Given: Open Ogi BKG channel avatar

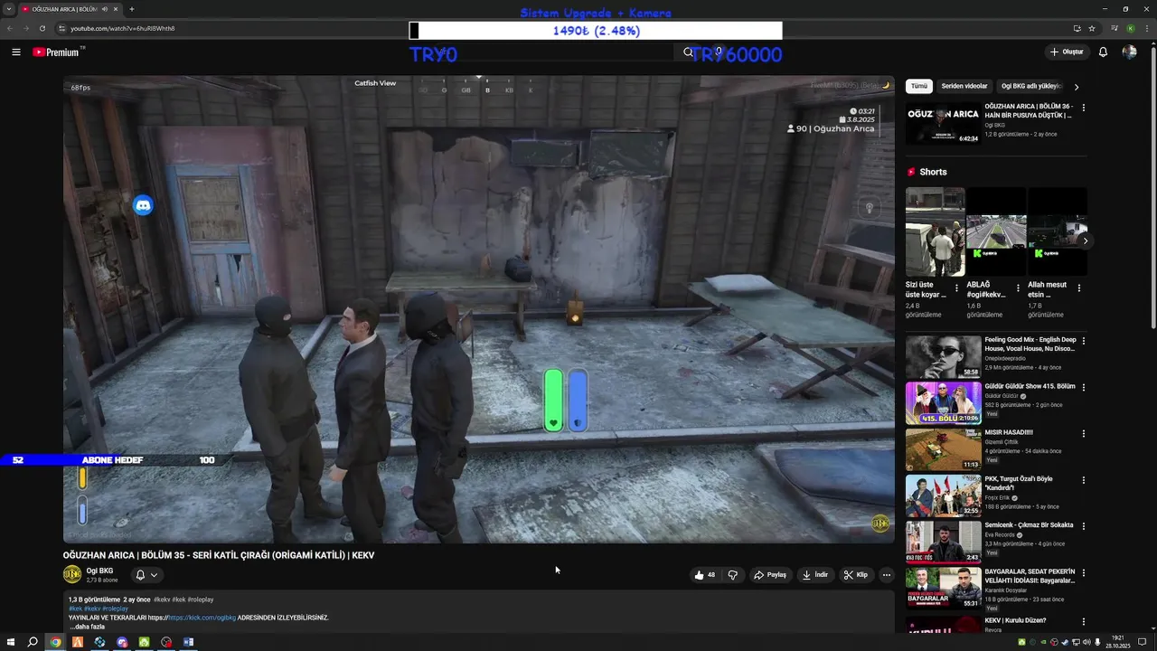Looking at the screenshot, I should coord(72,574).
